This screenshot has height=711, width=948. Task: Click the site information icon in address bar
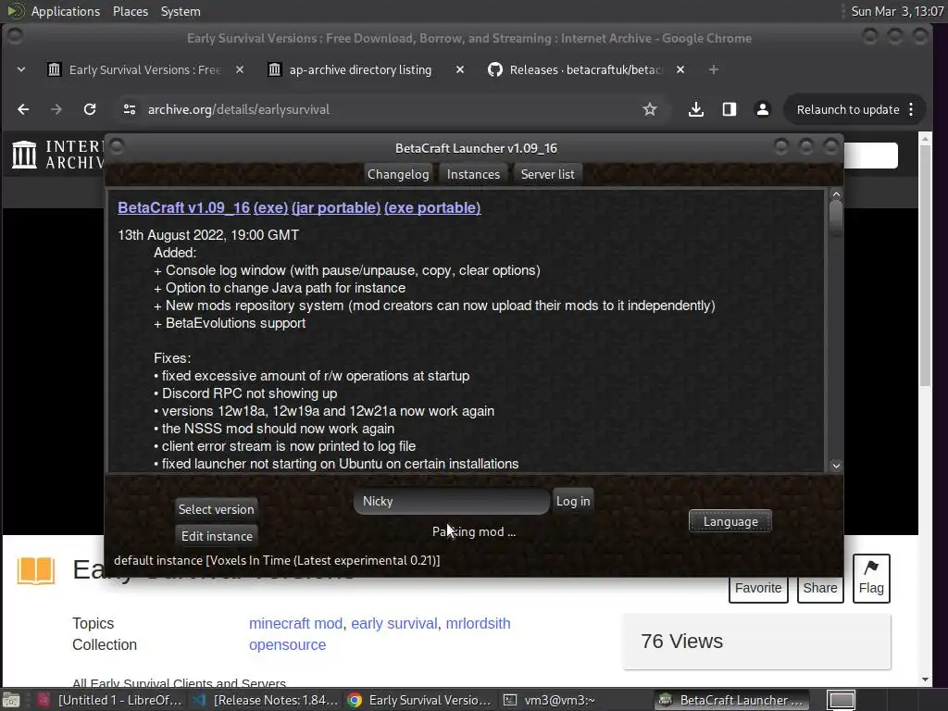[x=130, y=109]
